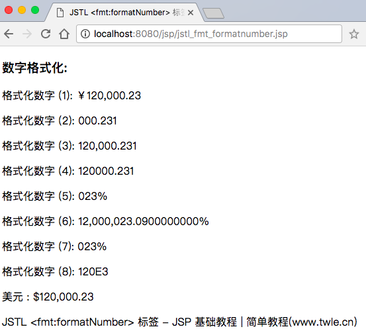Click the www.twle.cn footer text
The height and width of the screenshot is (331, 366).
323,322
